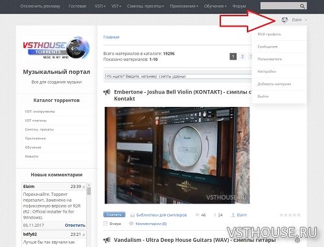Select Настройки from user menu
The image size is (324, 247).
coord(266,71)
